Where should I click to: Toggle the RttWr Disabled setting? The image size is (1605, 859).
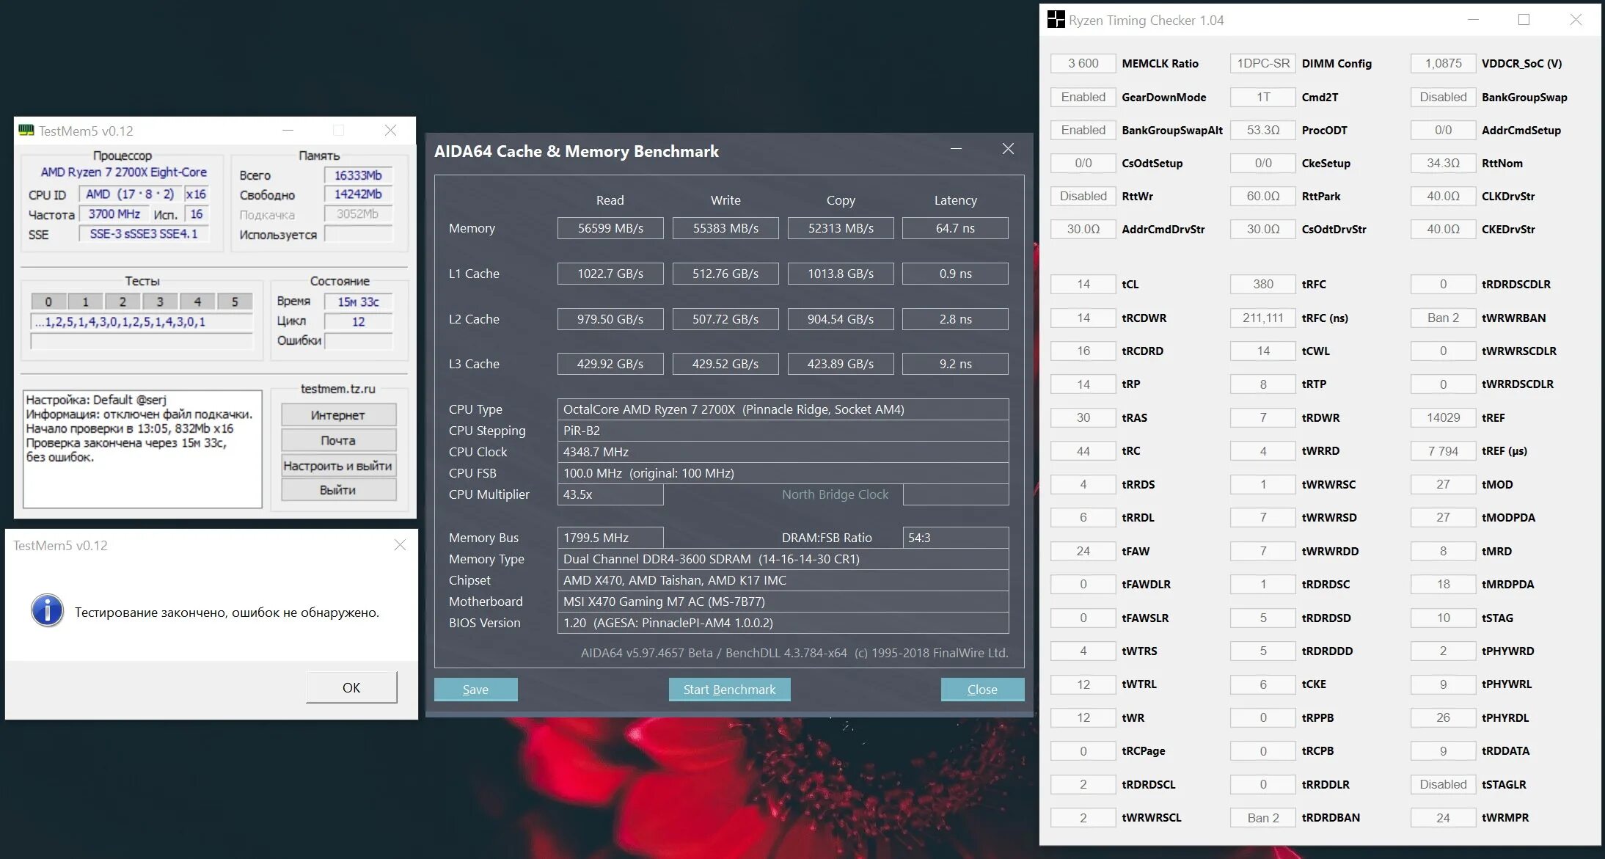pos(1082,196)
